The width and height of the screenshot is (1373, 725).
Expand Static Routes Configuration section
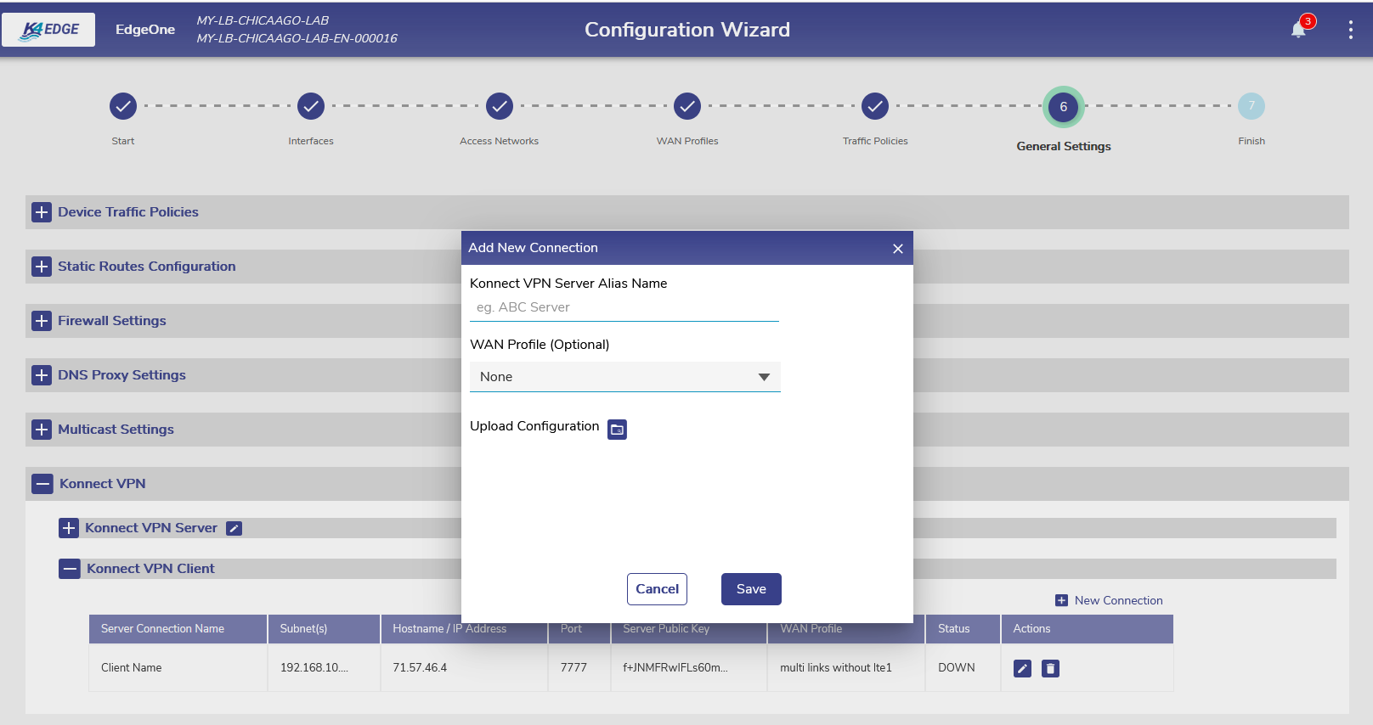(x=42, y=267)
